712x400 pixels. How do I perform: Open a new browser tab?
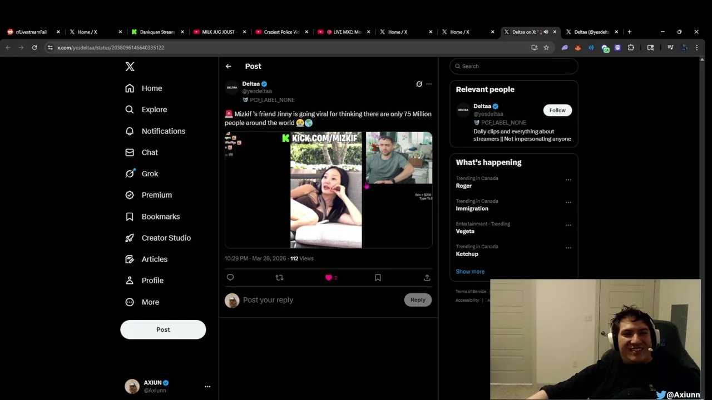[630, 32]
